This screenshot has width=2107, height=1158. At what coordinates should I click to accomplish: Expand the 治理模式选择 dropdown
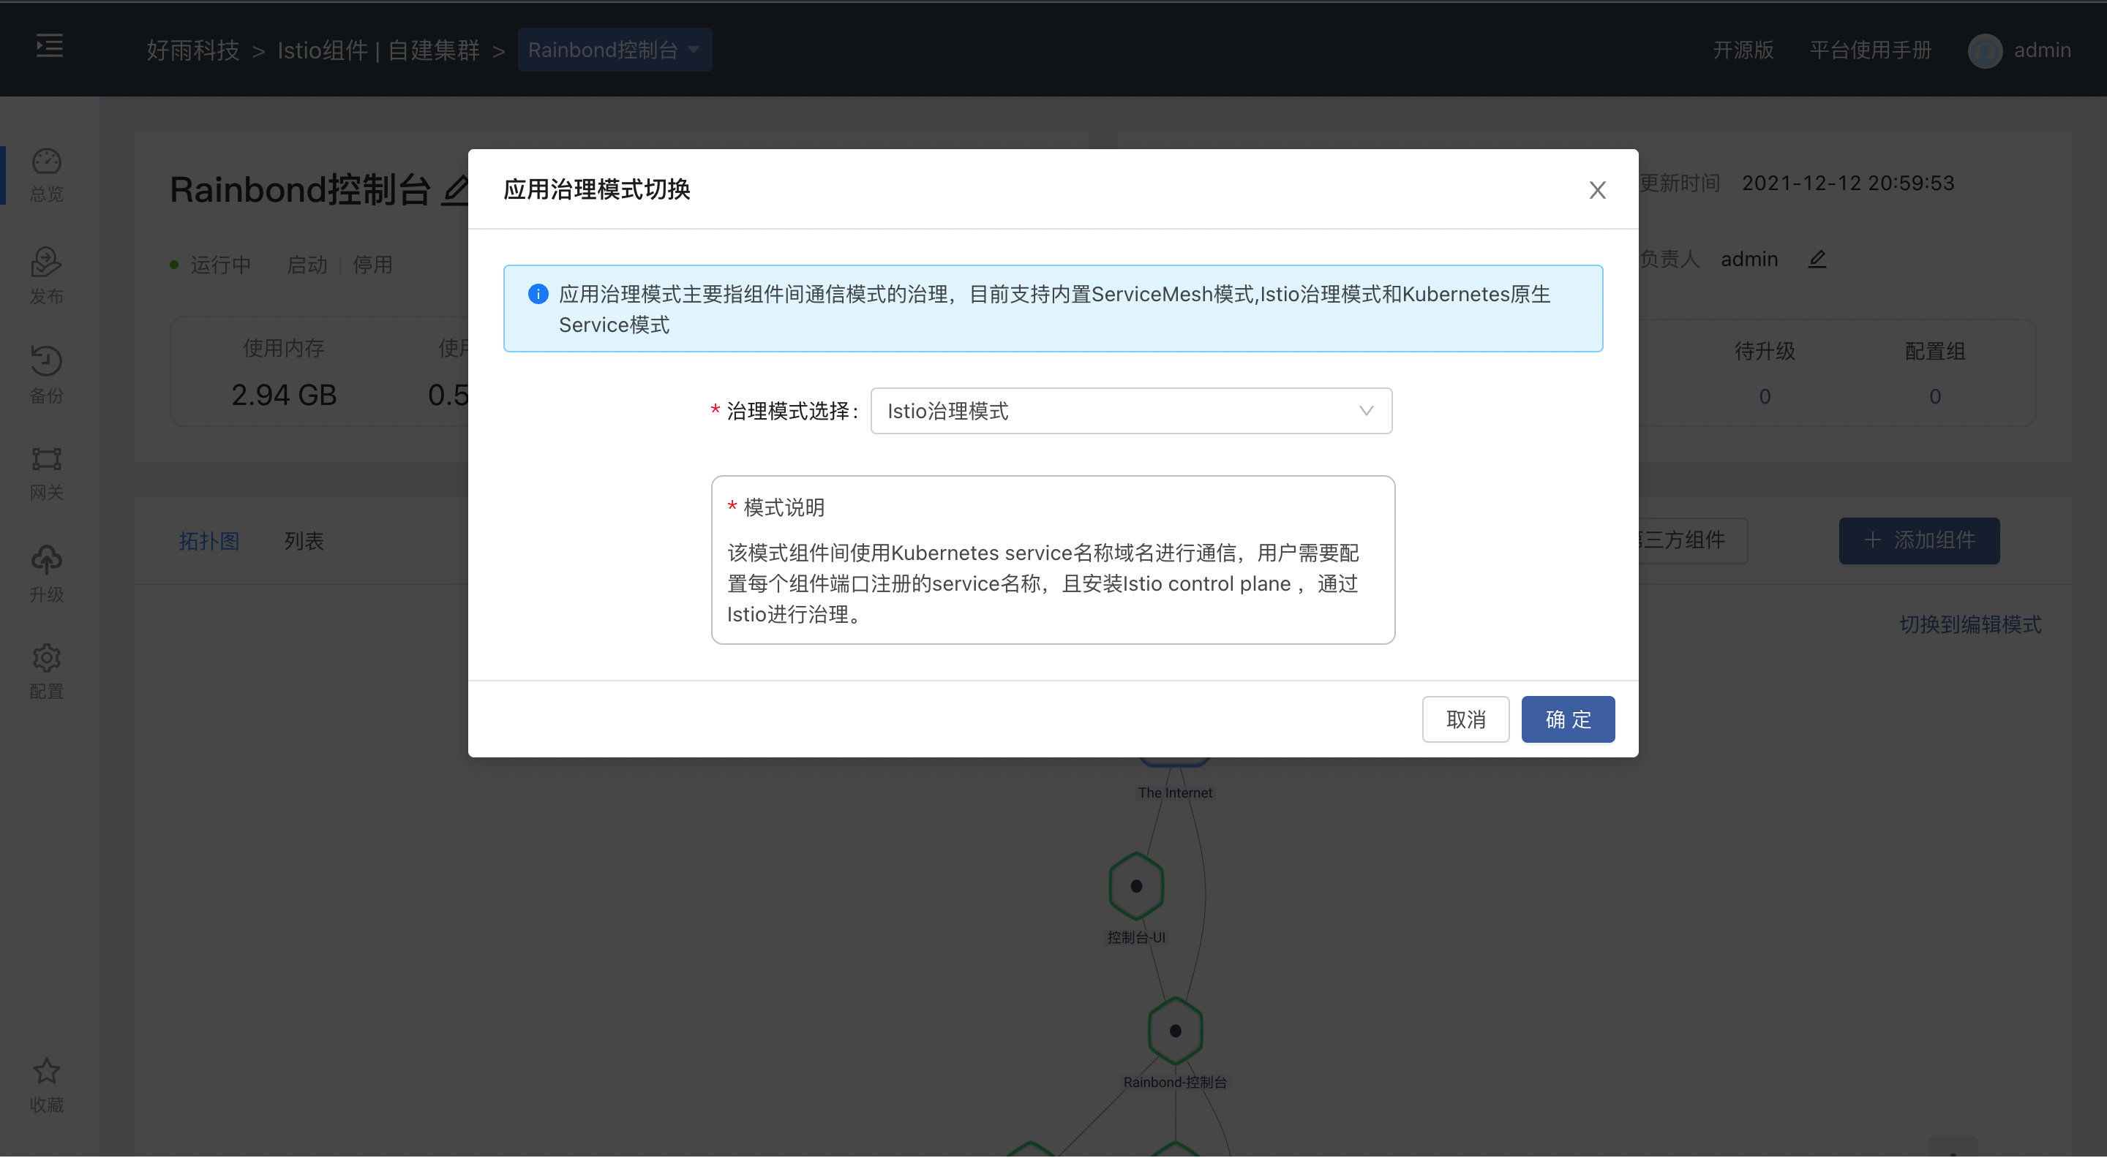(x=1131, y=411)
